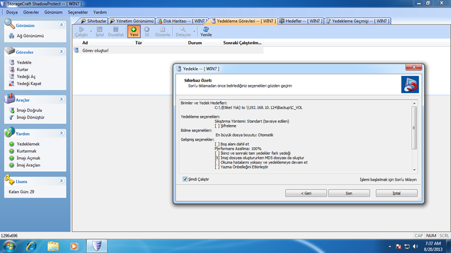Click the Son finish button

click(x=349, y=193)
